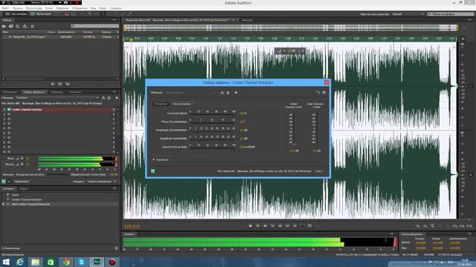Open the Files panel options menu
476x267 pixels.
(x=115, y=20)
